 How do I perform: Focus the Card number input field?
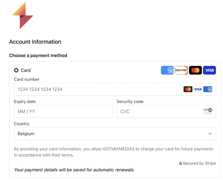[115, 89]
